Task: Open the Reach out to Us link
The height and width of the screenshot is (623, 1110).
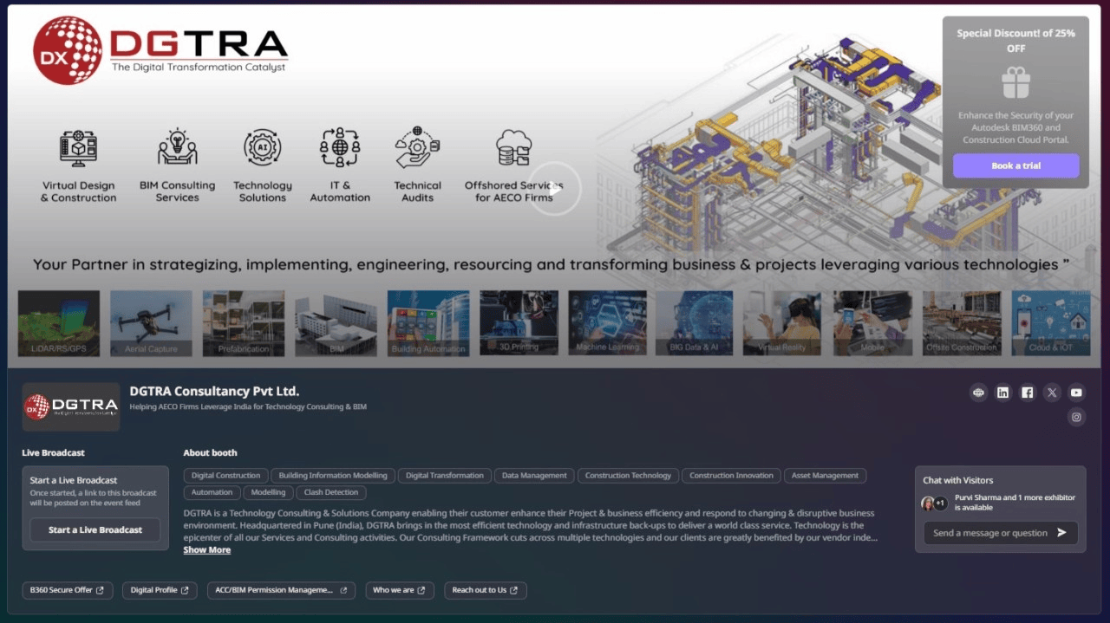Action: click(485, 590)
